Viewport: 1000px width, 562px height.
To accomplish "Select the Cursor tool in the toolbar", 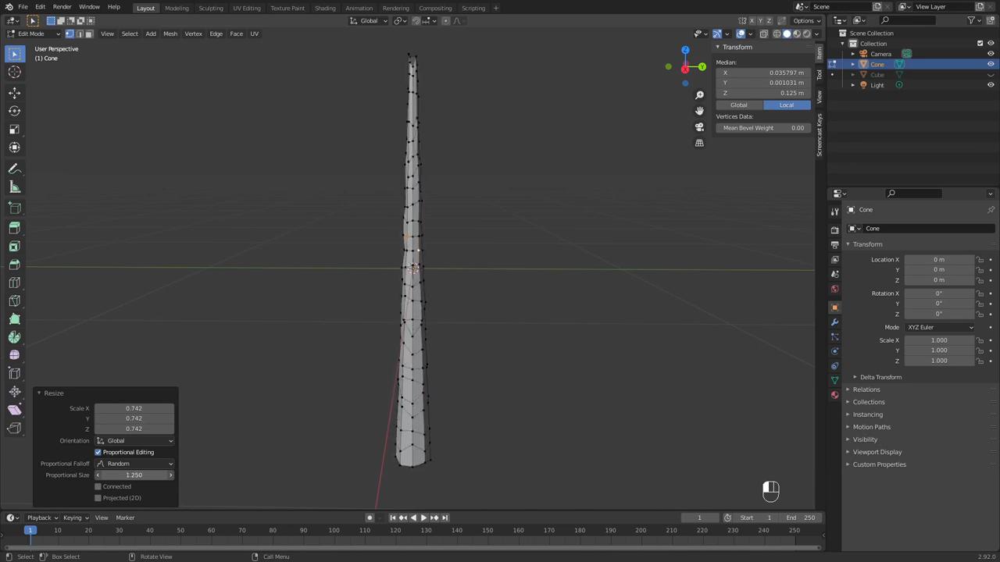I will click(x=14, y=72).
